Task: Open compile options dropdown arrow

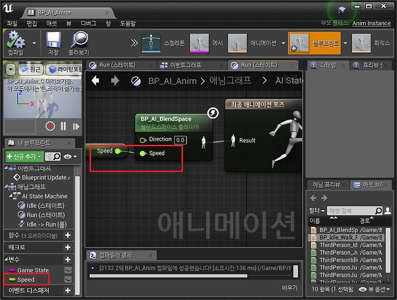Action: click(34, 44)
